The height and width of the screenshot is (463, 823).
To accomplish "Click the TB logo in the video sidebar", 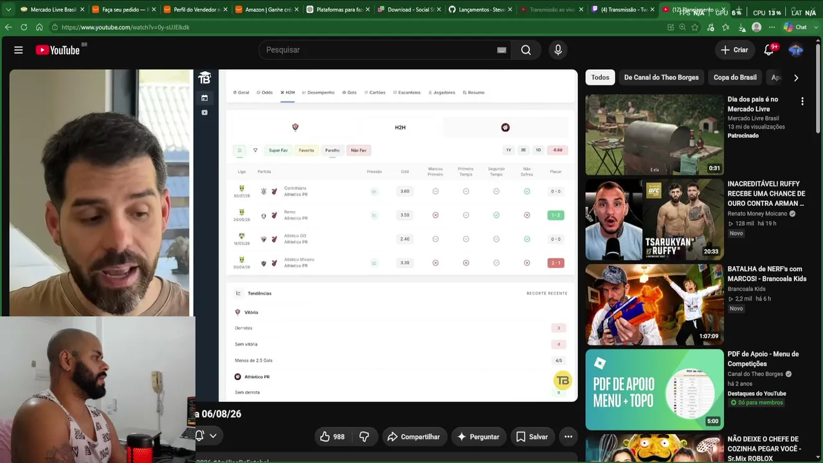I will pyautogui.click(x=204, y=78).
